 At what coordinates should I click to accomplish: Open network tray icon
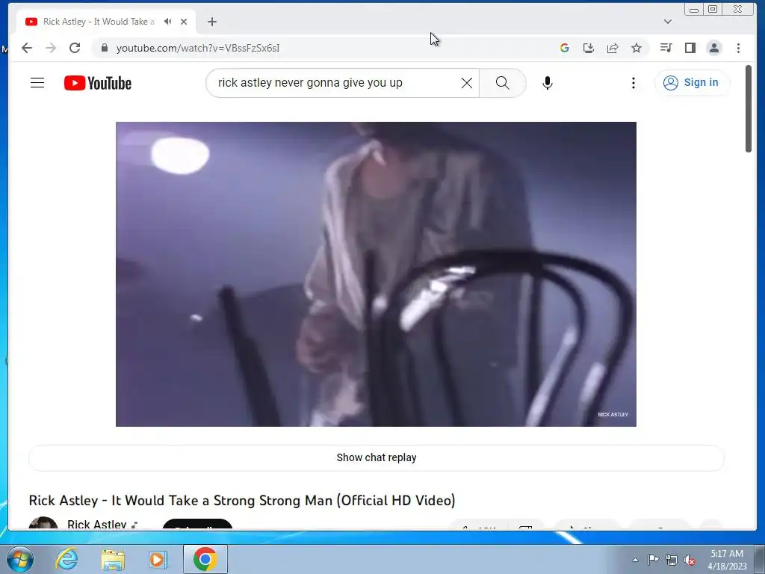coord(672,560)
